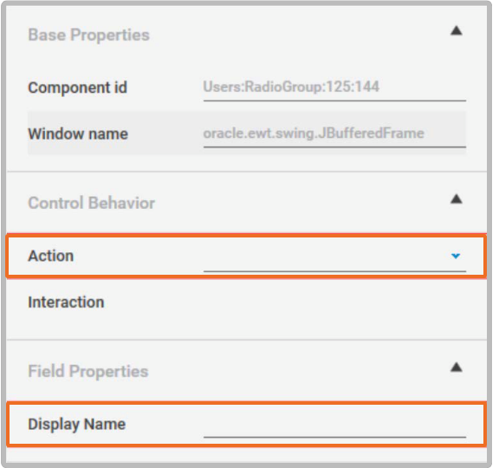Click the Window name label

[x=78, y=133]
